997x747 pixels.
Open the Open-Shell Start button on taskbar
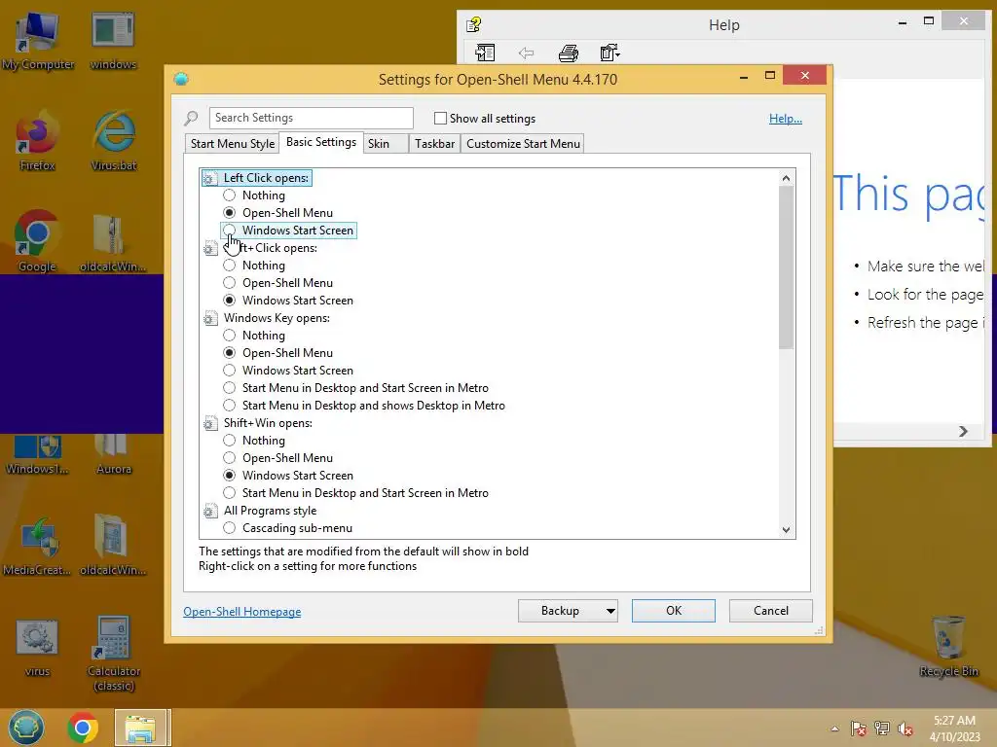(x=26, y=728)
